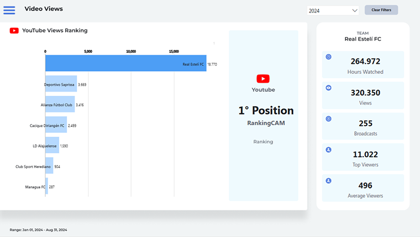The image size is (420, 237).
Task: Select the Club Sport Herediano bar
Action: [49, 165]
